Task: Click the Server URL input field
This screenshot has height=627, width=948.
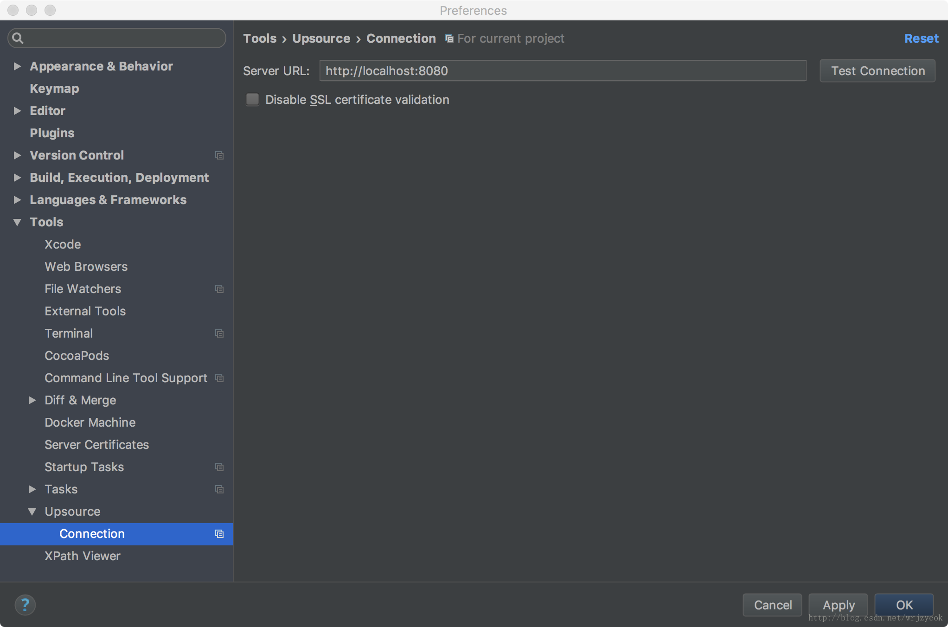Action: [564, 70]
